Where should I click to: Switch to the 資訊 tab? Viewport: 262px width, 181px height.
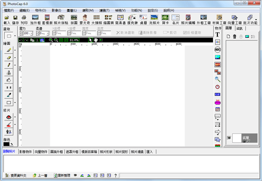pos(239,28)
